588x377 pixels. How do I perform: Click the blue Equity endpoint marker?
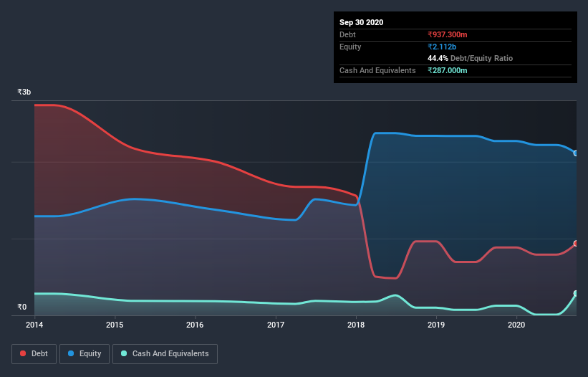coord(576,153)
